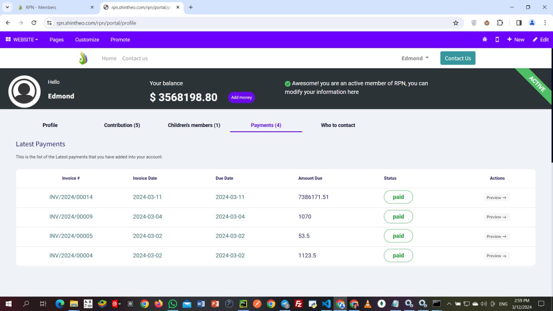Go back to the previous page
553x311 pixels.
pos(8,23)
